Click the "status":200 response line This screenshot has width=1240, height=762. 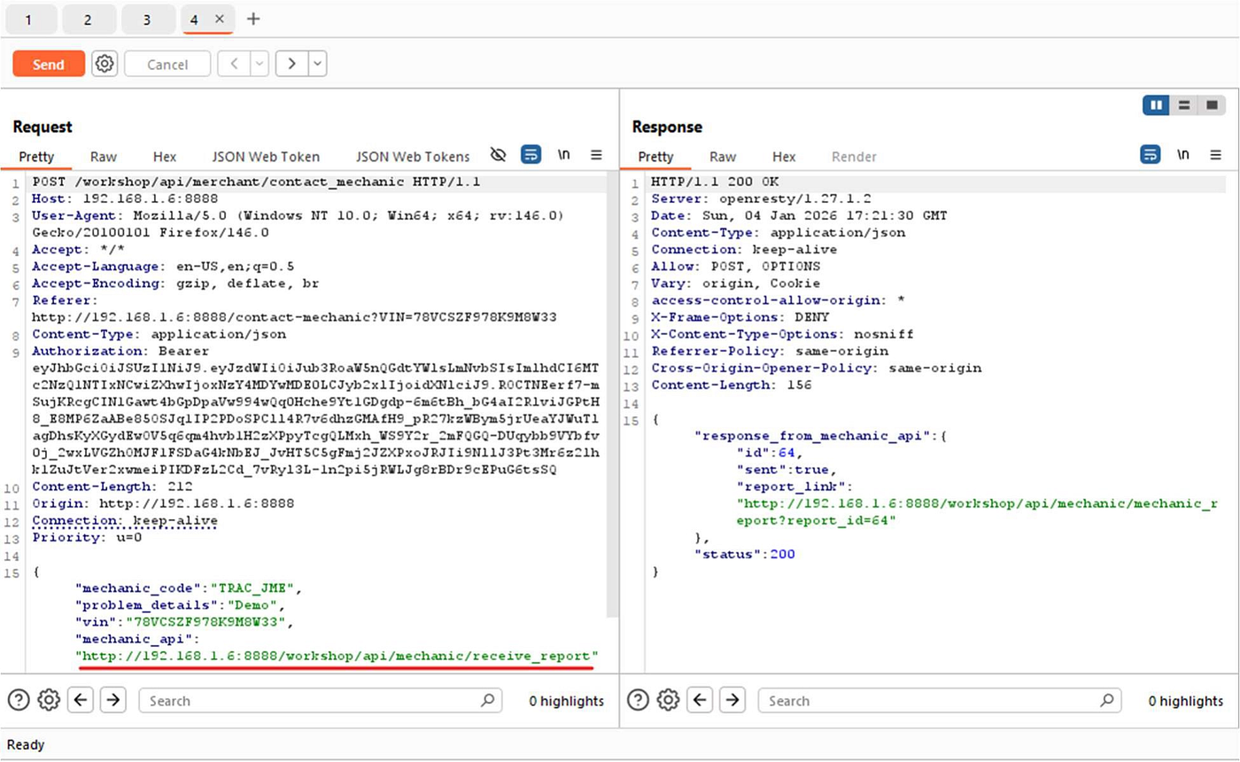[x=745, y=554]
